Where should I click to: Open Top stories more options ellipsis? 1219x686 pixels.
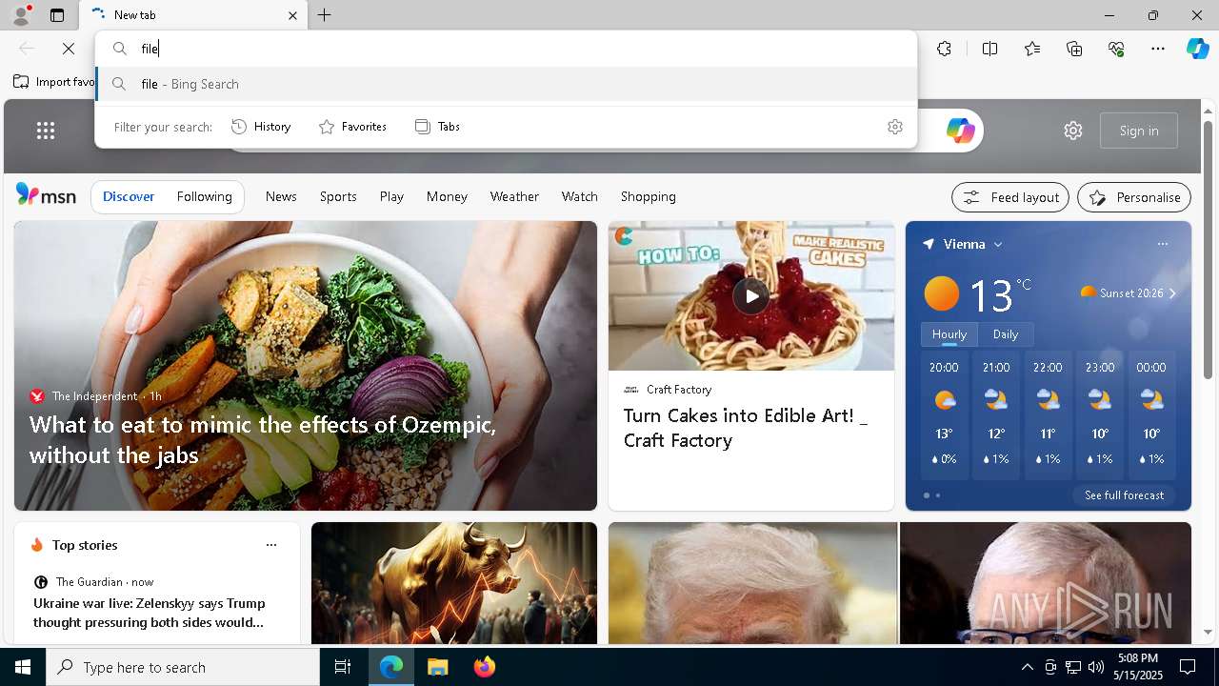pyautogui.click(x=271, y=545)
